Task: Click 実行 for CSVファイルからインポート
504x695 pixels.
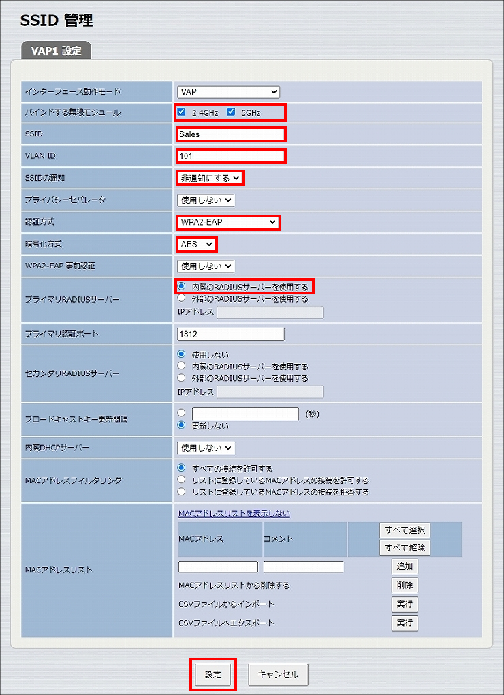Action: pyautogui.click(x=405, y=604)
